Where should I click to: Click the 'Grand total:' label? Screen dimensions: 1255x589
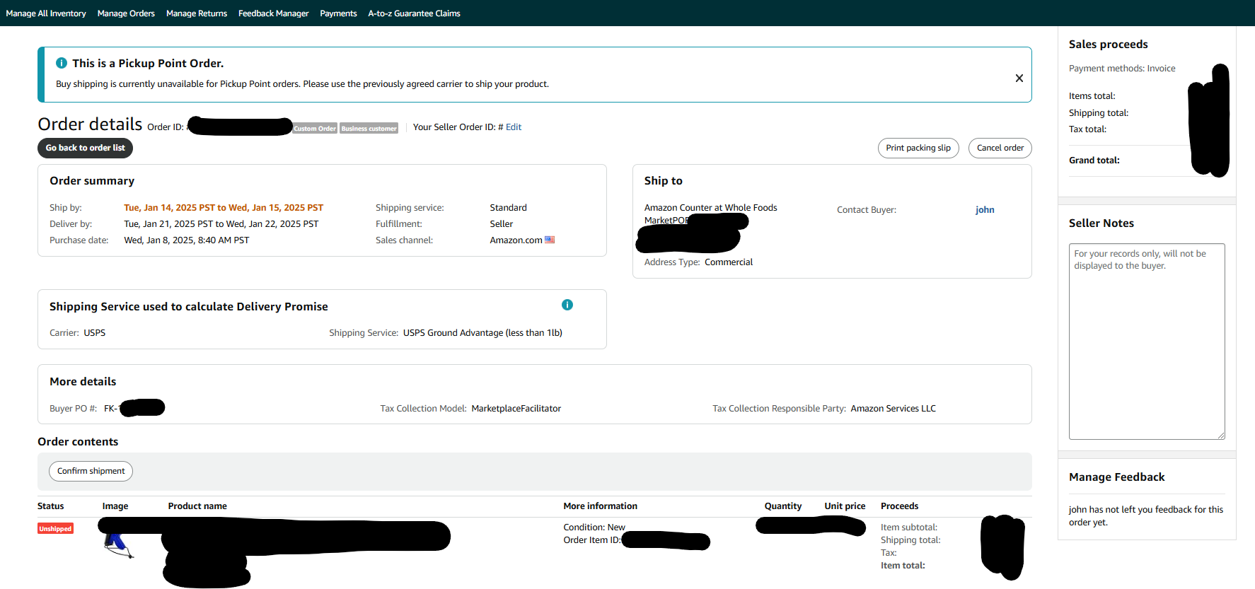click(1094, 161)
